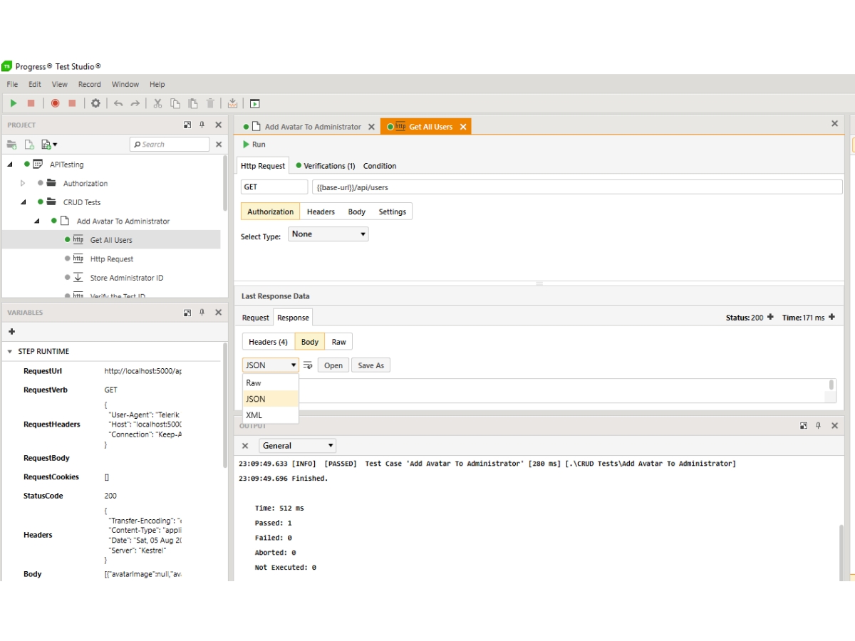Click the stop recording square icon

pyautogui.click(x=72, y=103)
